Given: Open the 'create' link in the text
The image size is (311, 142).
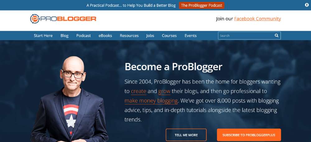Looking at the screenshot, I should (x=138, y=91).
